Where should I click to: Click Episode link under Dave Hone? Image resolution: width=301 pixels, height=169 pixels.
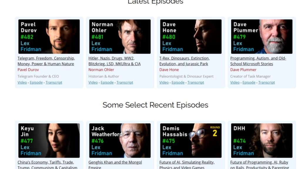pyautogui.click(x=178, y=82)
